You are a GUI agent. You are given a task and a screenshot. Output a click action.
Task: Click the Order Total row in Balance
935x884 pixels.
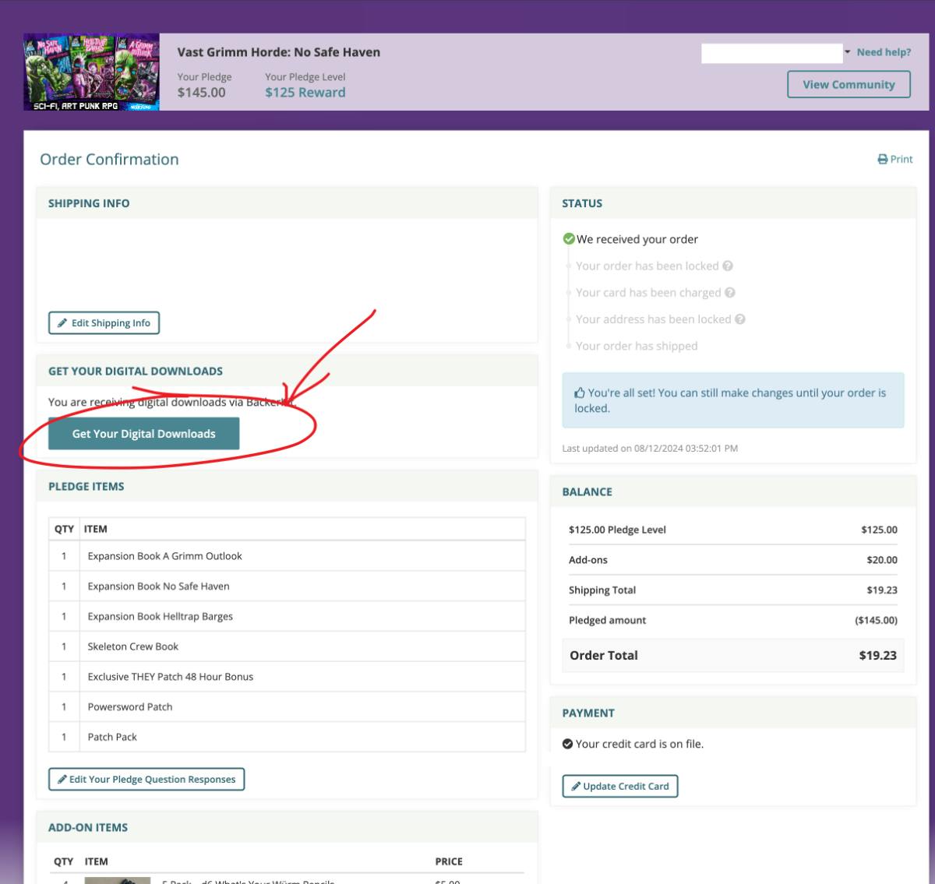(732, 655)
